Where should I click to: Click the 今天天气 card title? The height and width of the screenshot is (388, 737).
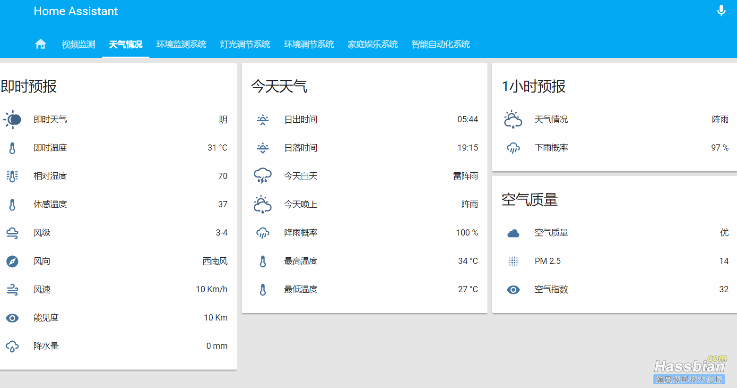click(279, 86)
